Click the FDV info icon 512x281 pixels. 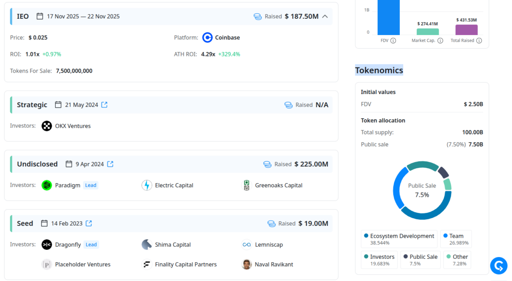[393, 41]
